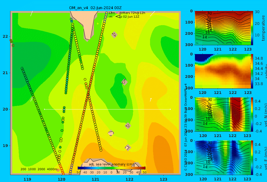Screen dimensions: 267x182
Task: Click the island diamond marker near 121.45E 19.35N
Action: click(111, 133)
